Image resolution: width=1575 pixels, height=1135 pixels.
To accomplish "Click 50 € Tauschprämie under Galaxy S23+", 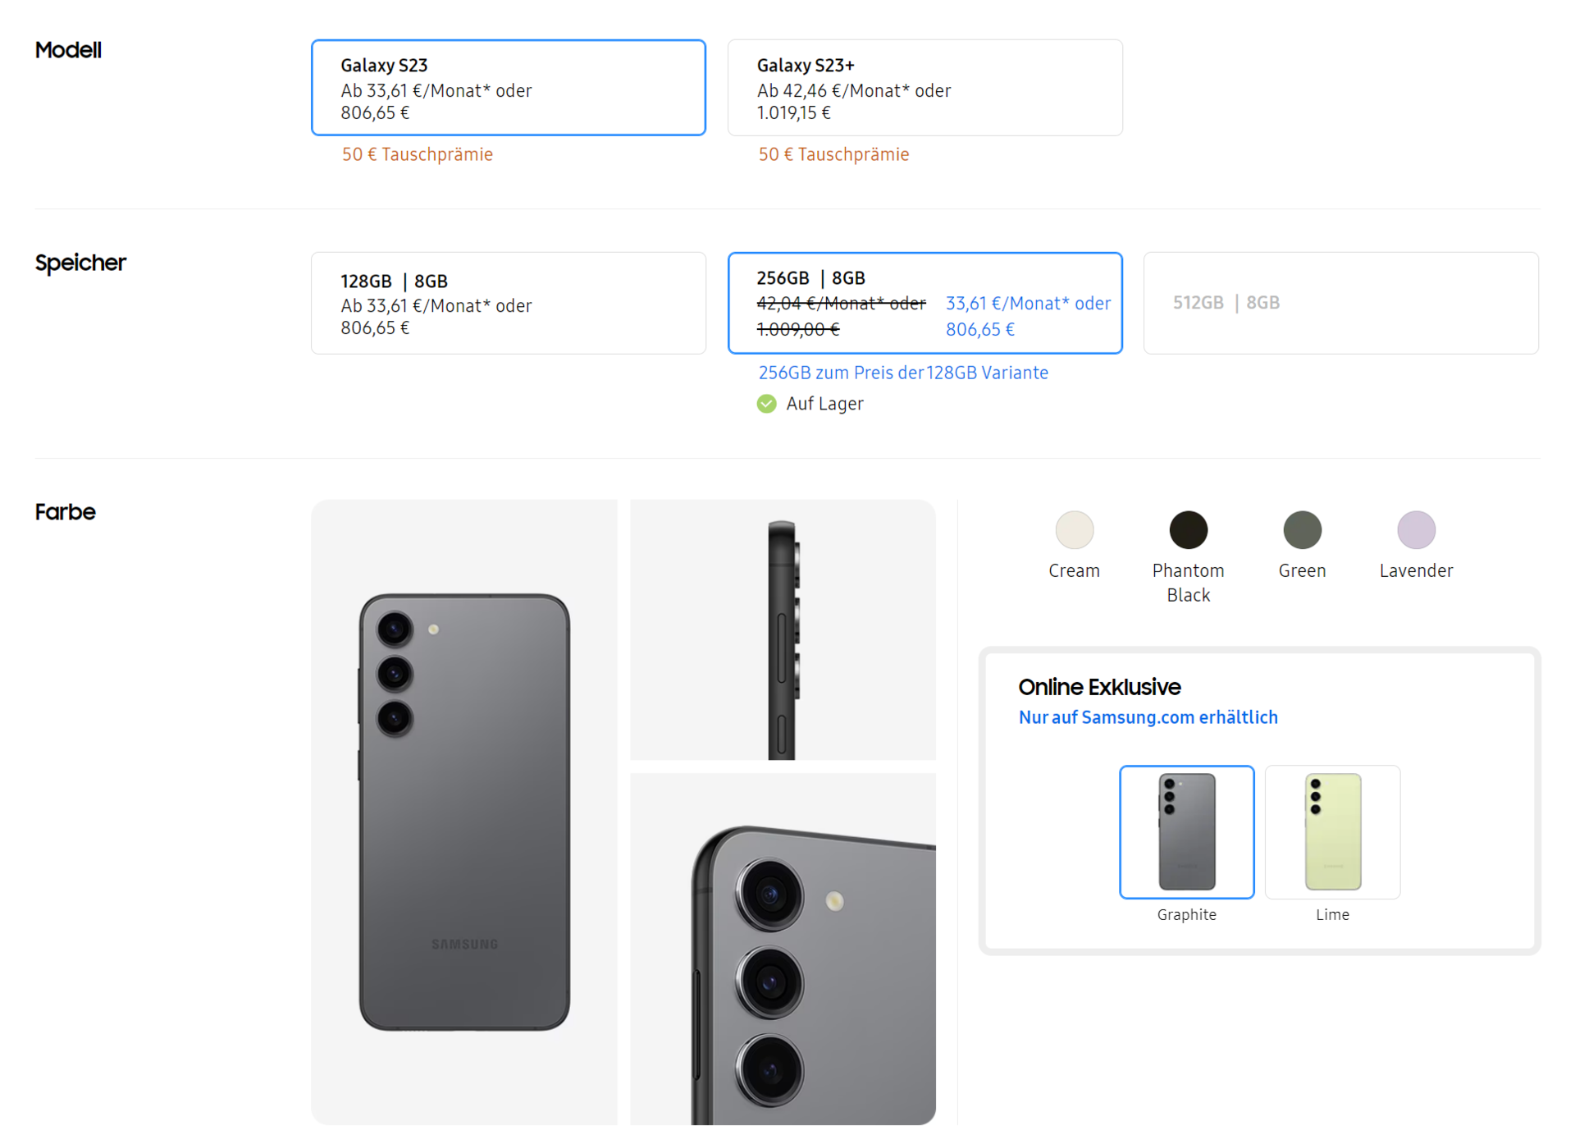I will (x=833, y=154).
